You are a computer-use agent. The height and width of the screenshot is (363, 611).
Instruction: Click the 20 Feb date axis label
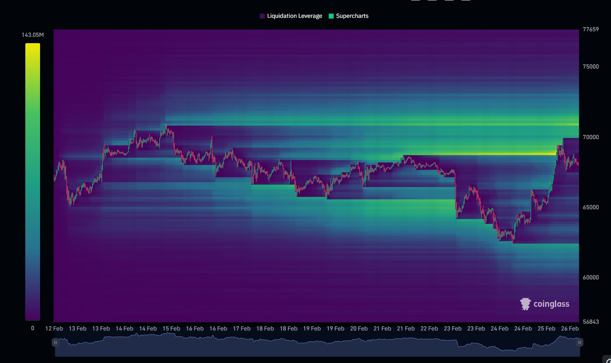[358, 329]
